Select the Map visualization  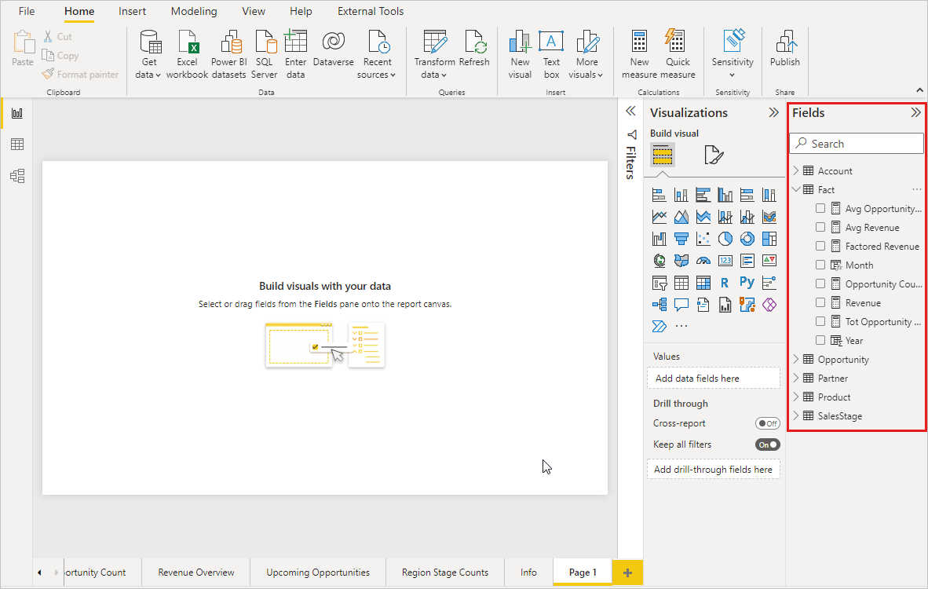(x=659, y=260)
